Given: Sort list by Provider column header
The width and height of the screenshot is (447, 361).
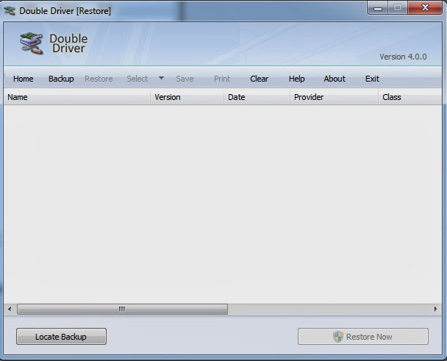Looking at the screenshot, I should click(334, 97).
